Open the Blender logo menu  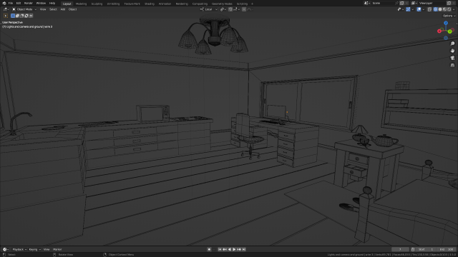click(x=4, y=3)
